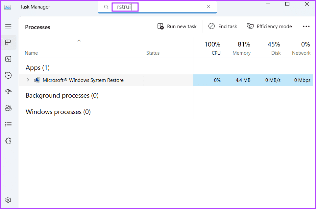Open the Users sidebar icon
316x209 pixels.
8,108
